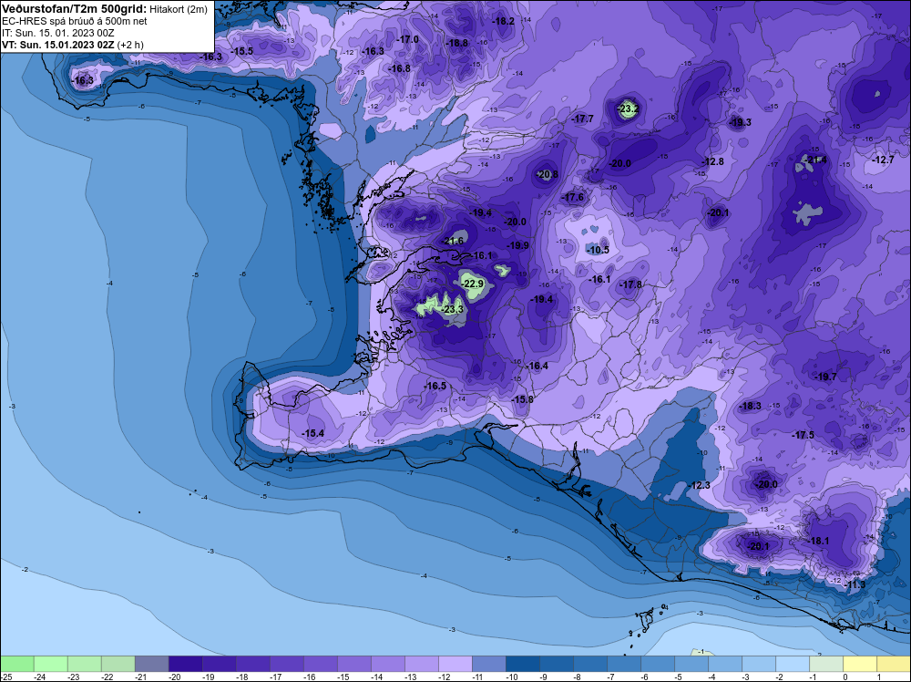Click the -22.9 temperature value
This screenshot has height=682, width=911.
(473, 284)
